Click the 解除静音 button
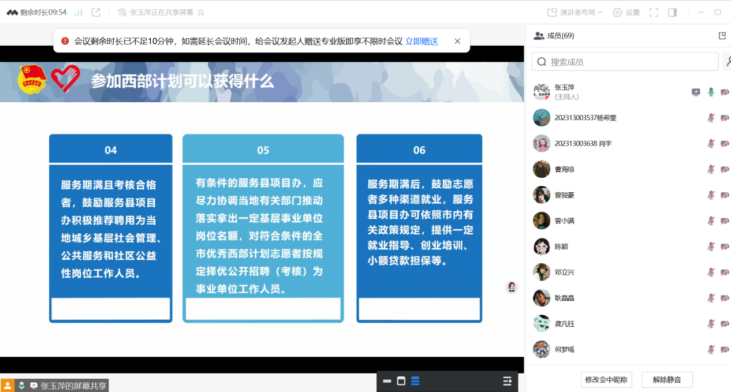The height and width of the screenshot is (392, 731). point(667,379)
